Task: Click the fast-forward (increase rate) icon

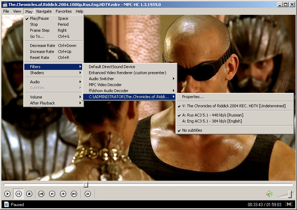Action: [63, 194]
